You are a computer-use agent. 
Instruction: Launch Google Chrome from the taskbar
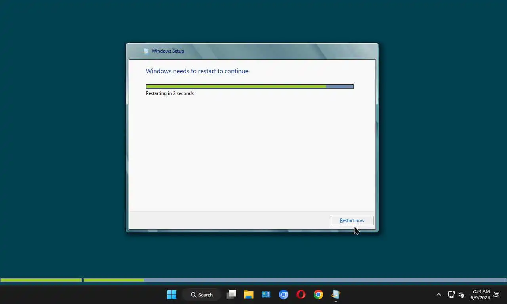point(318,294)
